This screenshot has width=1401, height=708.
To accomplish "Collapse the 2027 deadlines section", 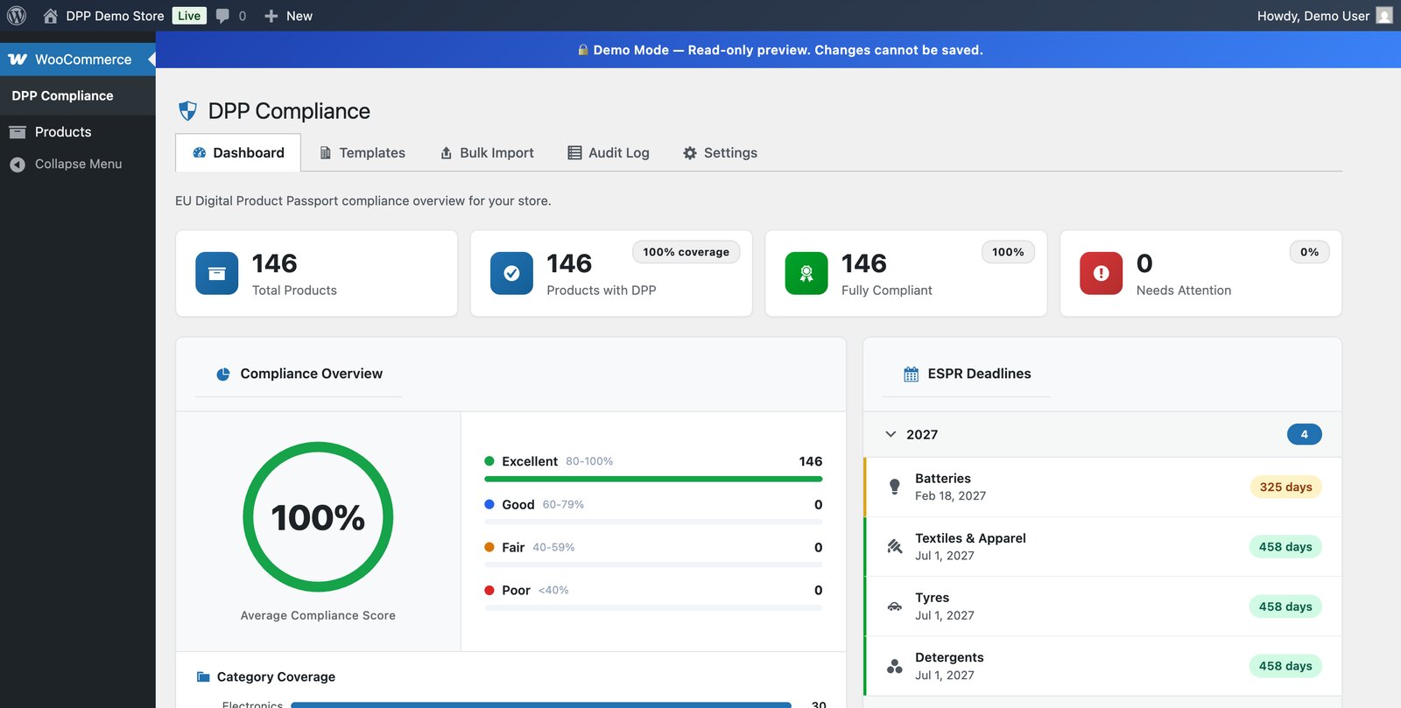I will coord(891,434).
